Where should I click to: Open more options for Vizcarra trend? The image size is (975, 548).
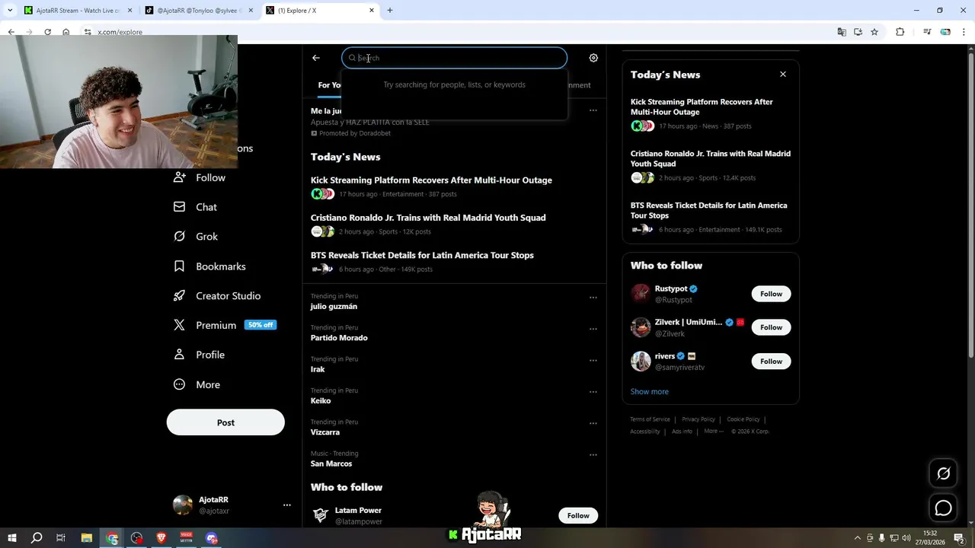click(x=593, y=423)
